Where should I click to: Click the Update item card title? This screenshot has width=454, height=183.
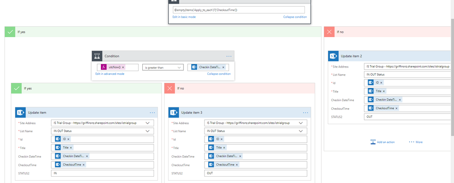(x=37, y=113)
